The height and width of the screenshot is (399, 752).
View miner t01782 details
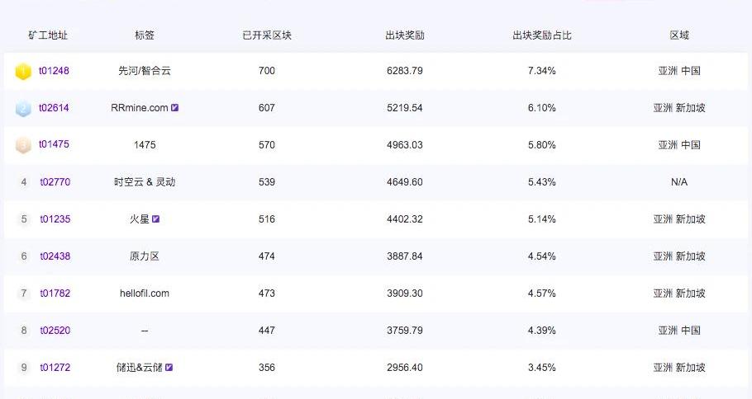pos(55,293)
